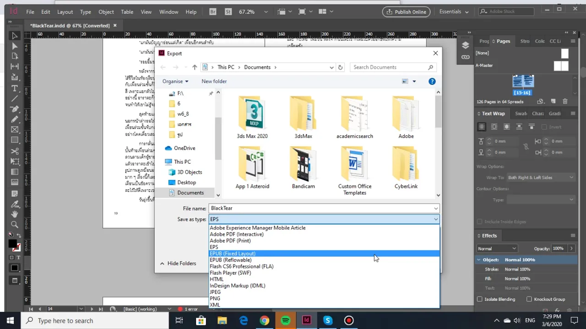The width and height of the screenshot is (586, 329).
Task: Select 'Wrap around bounding box' icon
Action: pyautogui.click(x=494, y=127)
